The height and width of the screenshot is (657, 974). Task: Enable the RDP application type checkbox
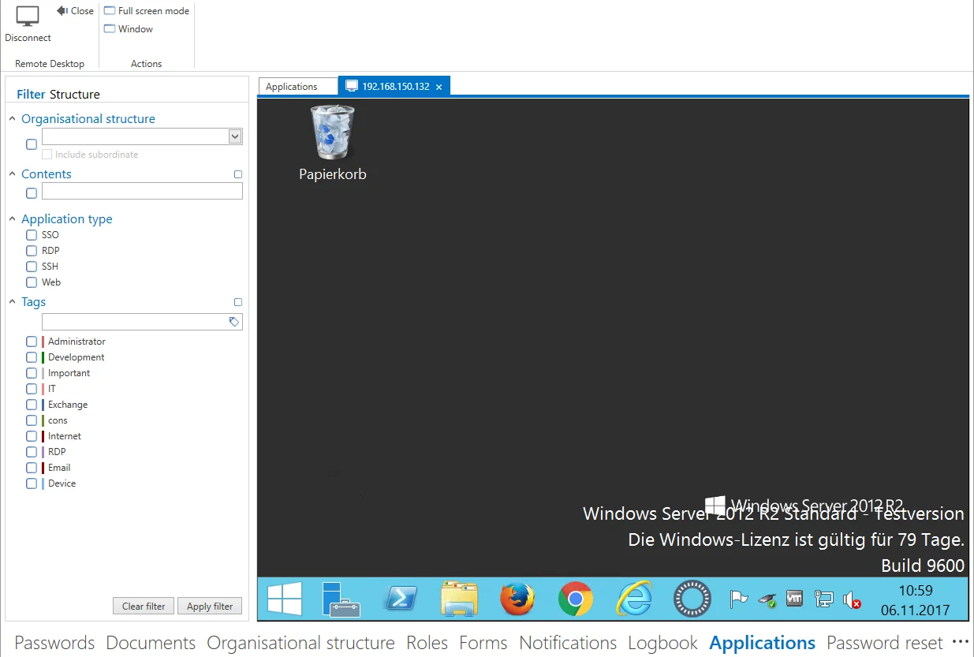[x=32, y=251]
